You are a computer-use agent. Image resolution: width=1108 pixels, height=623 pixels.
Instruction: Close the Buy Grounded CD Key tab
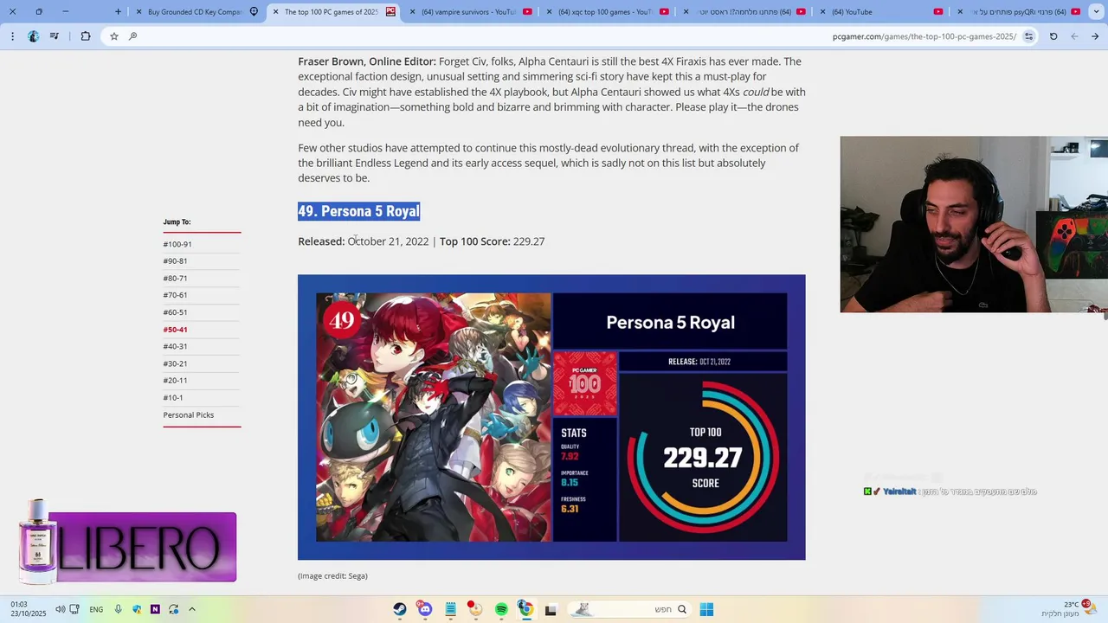138,12
